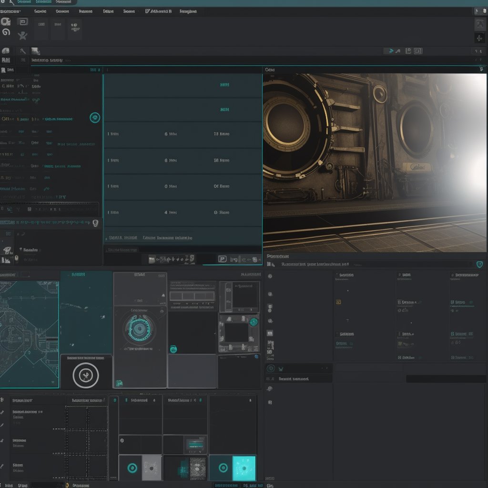Click the teal circular badge in left properties panel

pos(95,118)
